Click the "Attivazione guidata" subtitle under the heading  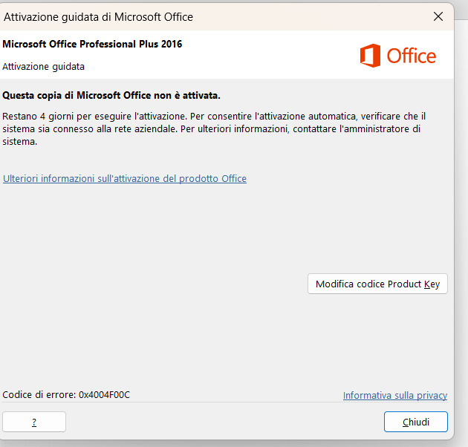point(43,66)
